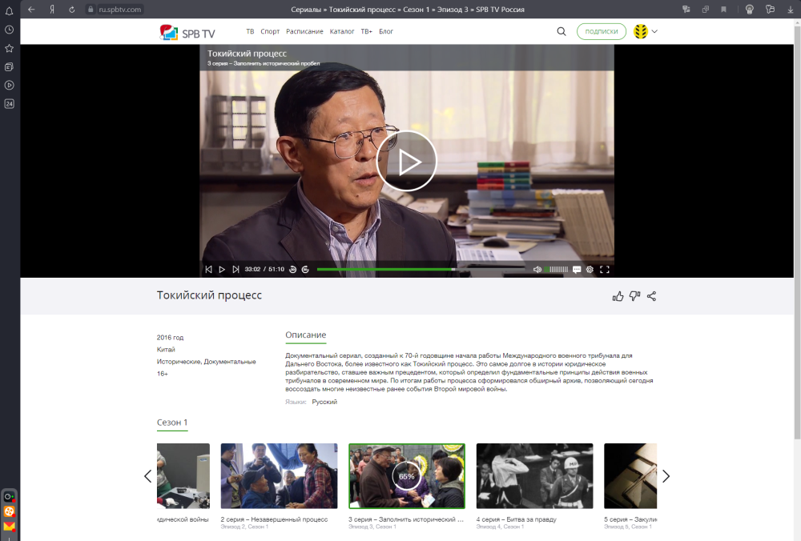
Task: Open the browser notifications bell
Action: click(9, 11)
